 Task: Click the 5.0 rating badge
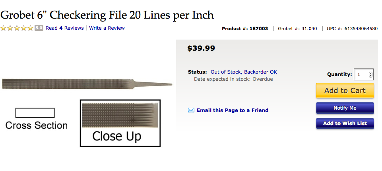point(39,28)
